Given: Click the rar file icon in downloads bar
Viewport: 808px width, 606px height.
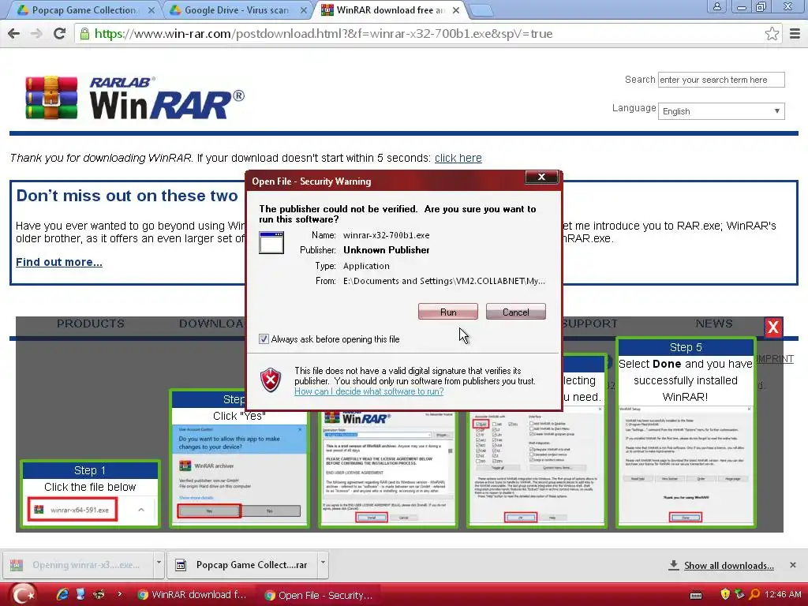Looking at the screenshot, I should [181, 565].
